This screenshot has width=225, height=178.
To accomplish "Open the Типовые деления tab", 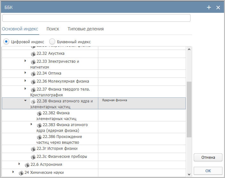I will pos(86,29).
